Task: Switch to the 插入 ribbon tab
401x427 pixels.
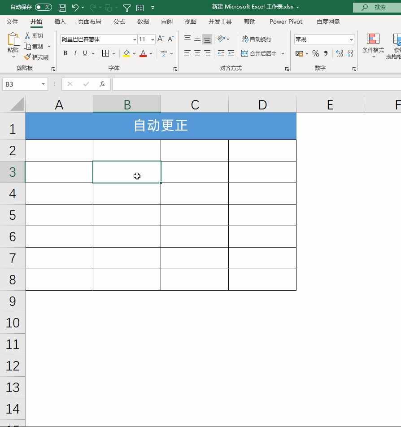Action: [60, 22]
